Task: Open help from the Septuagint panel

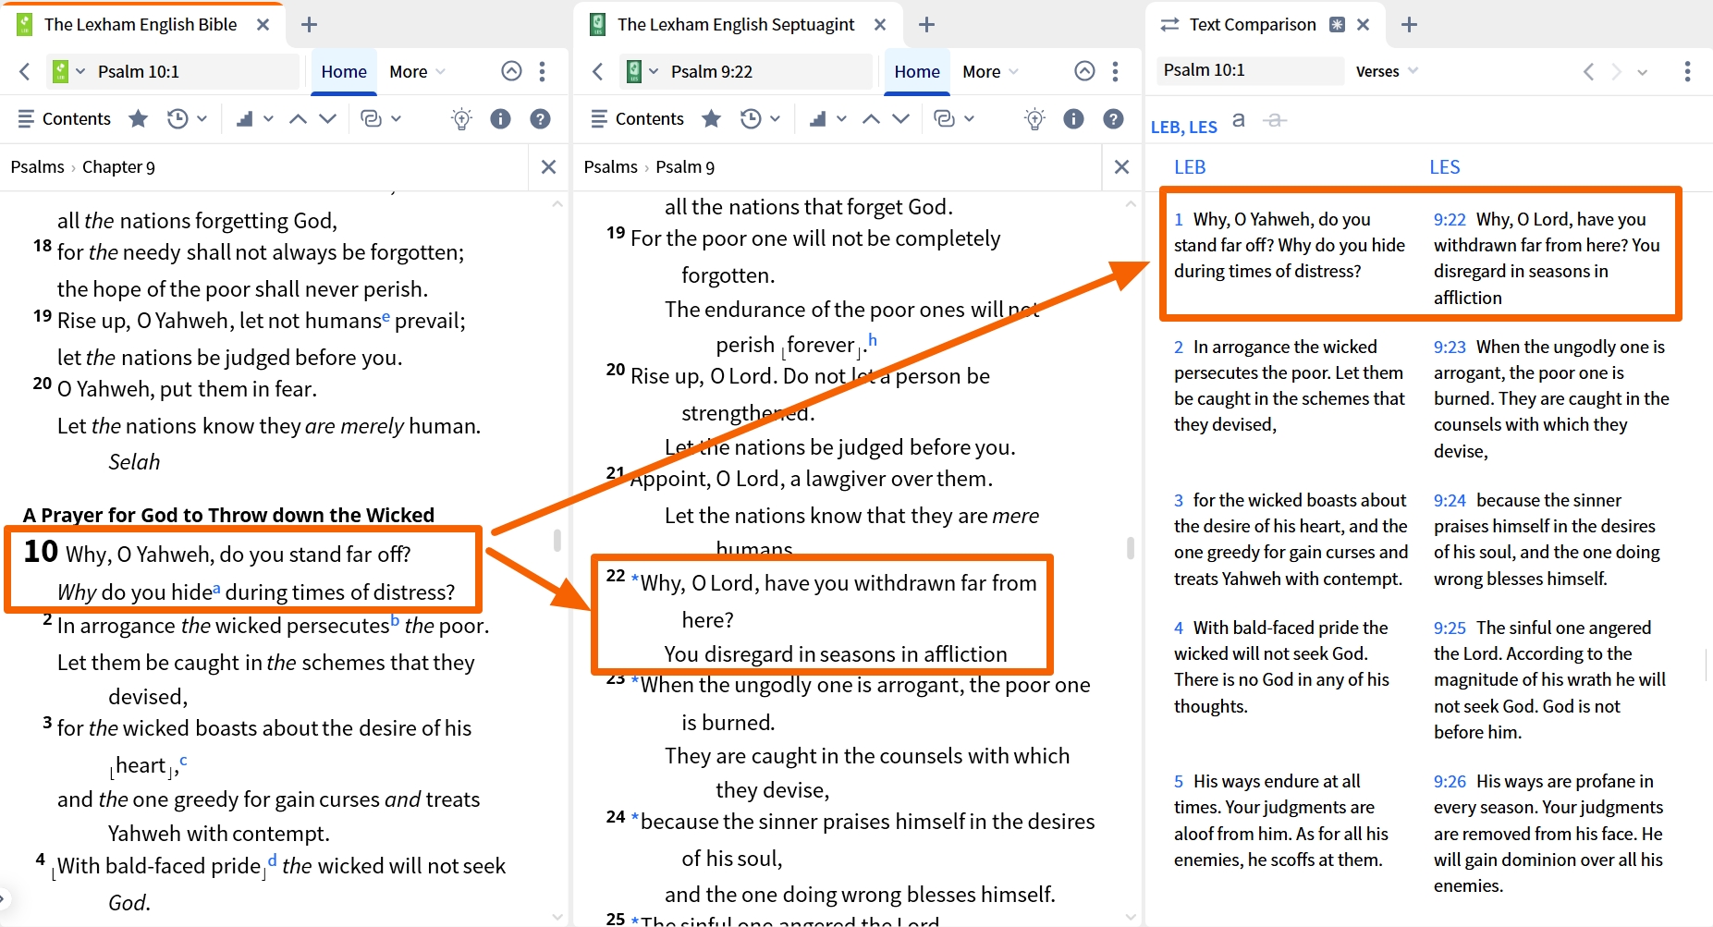Action: [x=1114, y=118]
